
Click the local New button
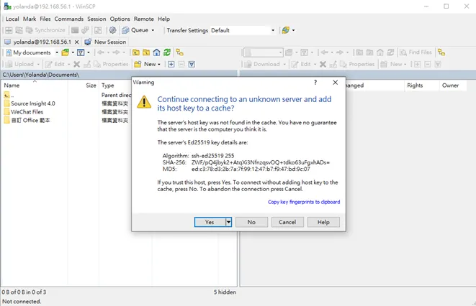coord(148,64)
